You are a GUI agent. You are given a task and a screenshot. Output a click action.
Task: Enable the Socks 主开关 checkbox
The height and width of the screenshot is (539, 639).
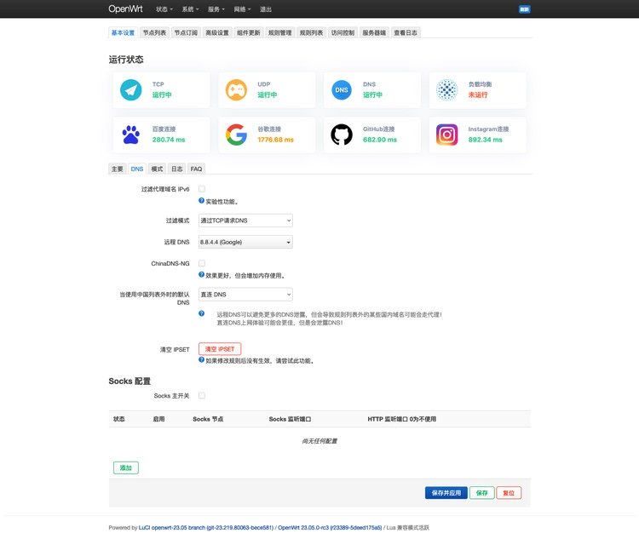202,396
